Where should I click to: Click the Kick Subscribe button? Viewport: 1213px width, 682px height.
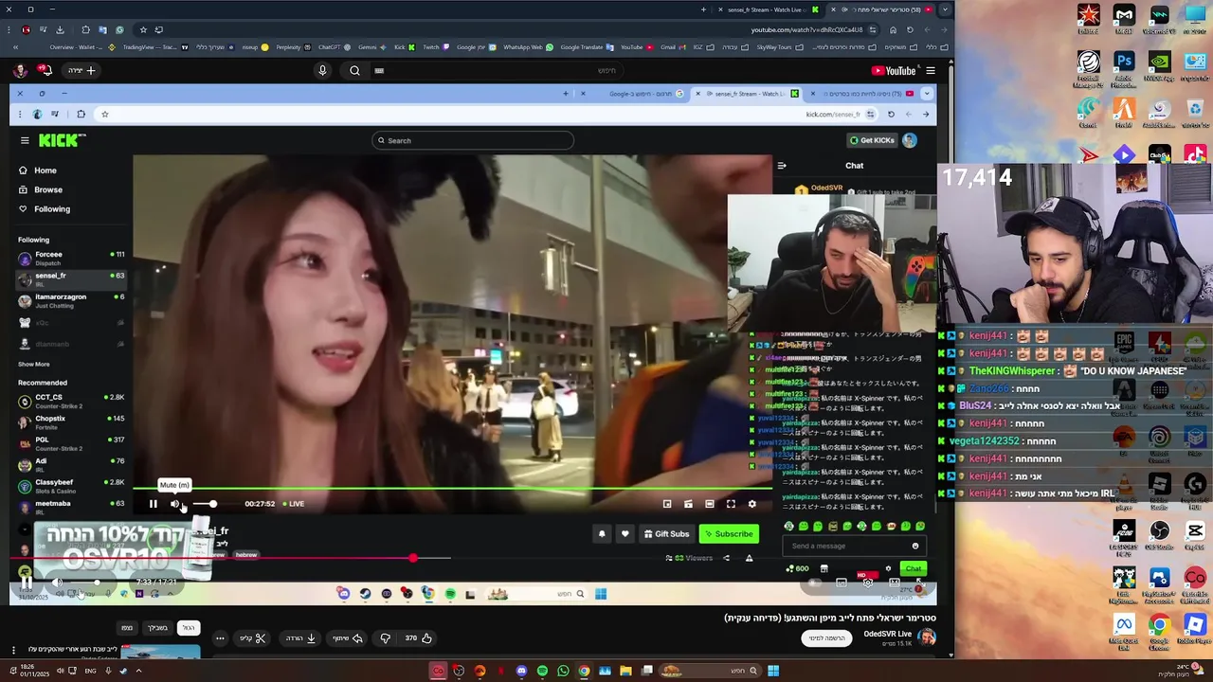coord(729,534)
